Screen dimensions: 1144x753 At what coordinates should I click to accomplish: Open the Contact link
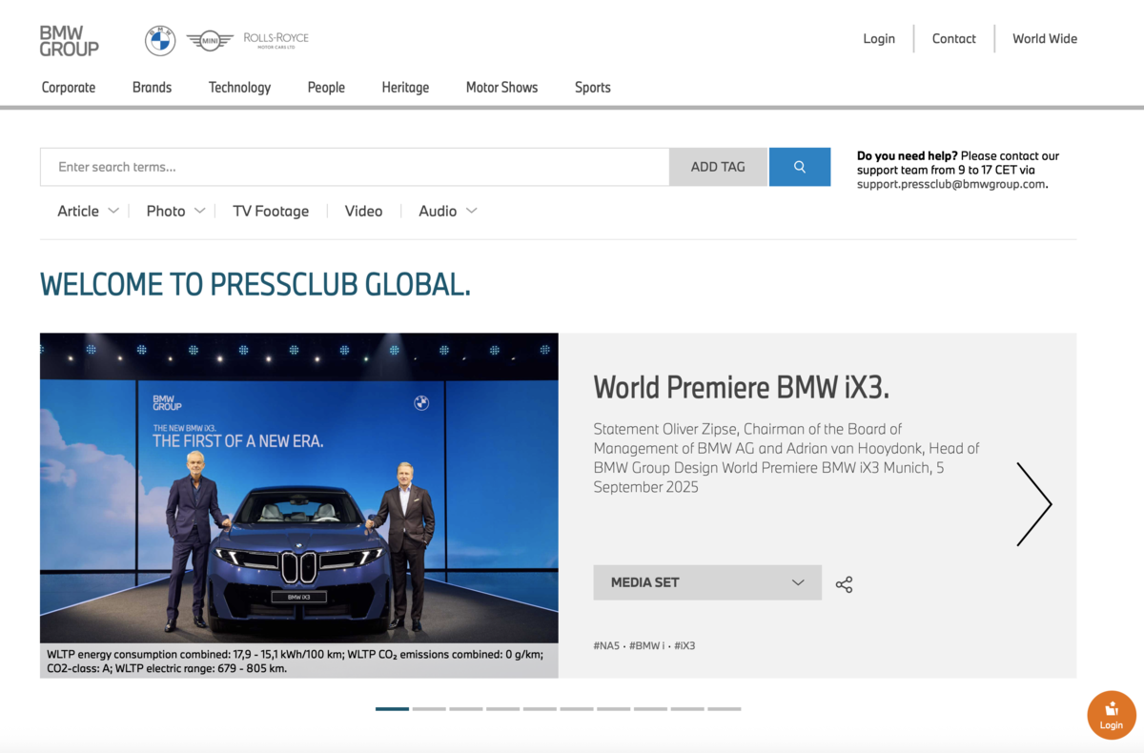(953, 38)
